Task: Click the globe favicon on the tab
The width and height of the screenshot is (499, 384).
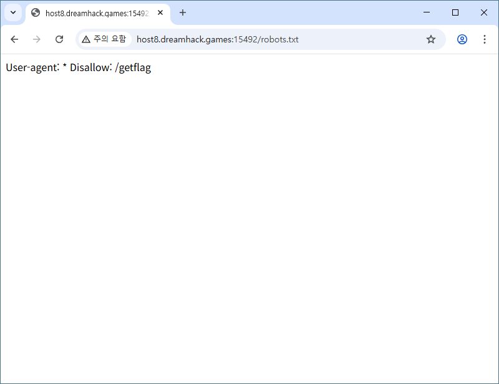Action: pyautogui.click(x=36, y=12)
